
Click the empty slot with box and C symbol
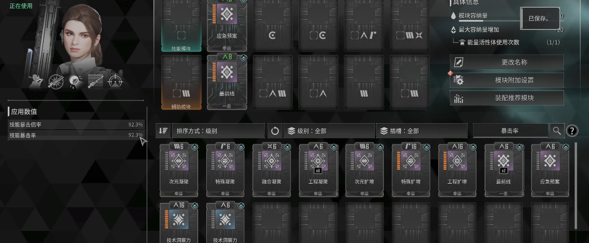pyautogui.click(x=318, y=25)
